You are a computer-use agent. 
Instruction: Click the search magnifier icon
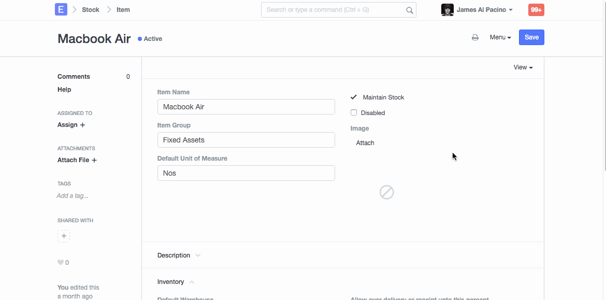pyautogui.click(x=409, y=10)
